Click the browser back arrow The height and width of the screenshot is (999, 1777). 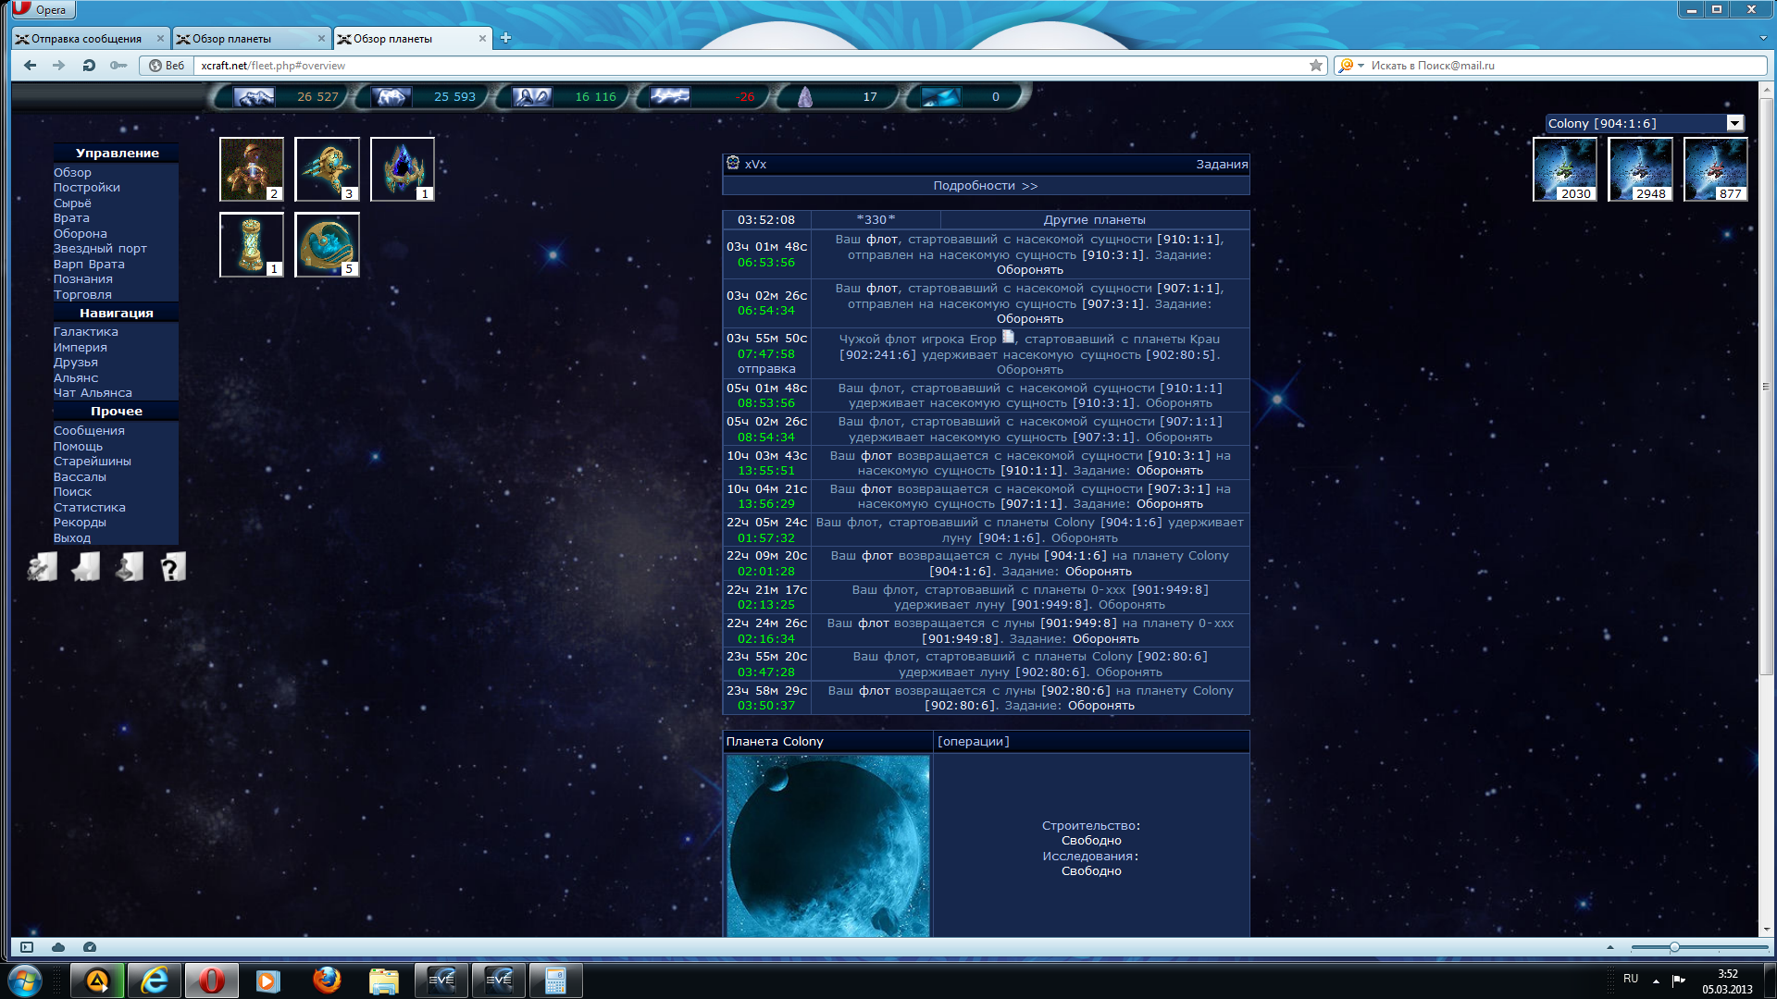[x=30, y=65]
